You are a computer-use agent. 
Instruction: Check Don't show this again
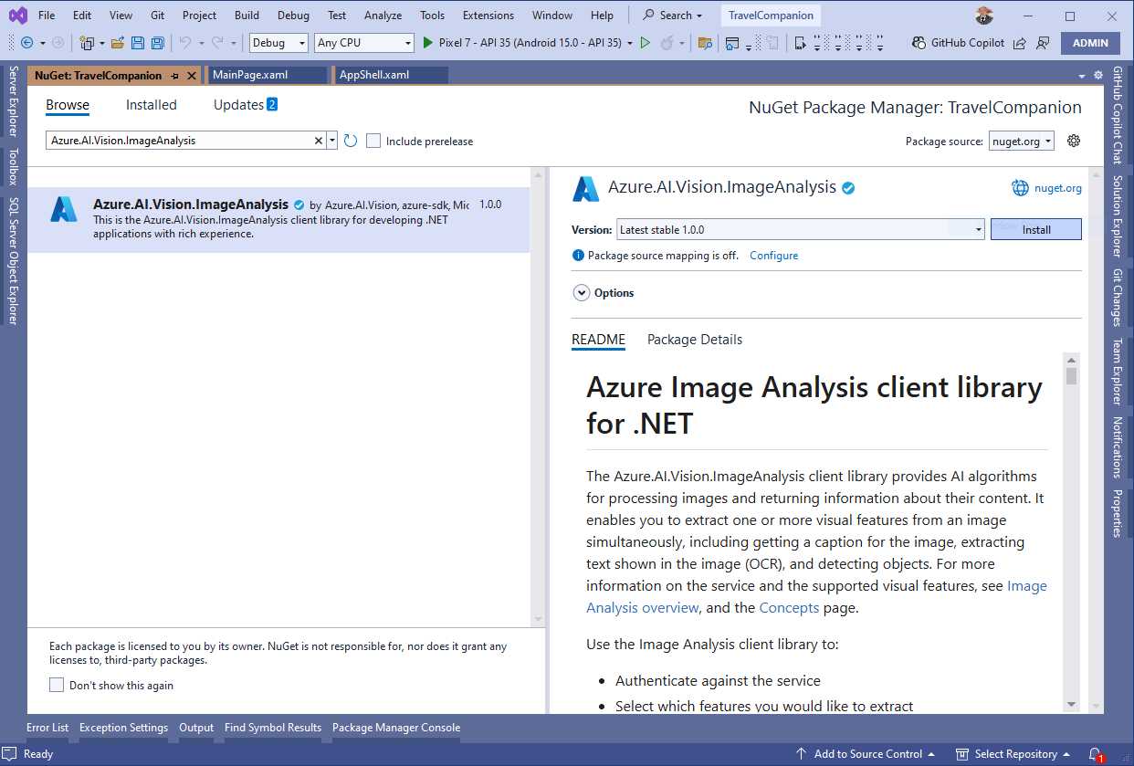(x=57, y=685)
